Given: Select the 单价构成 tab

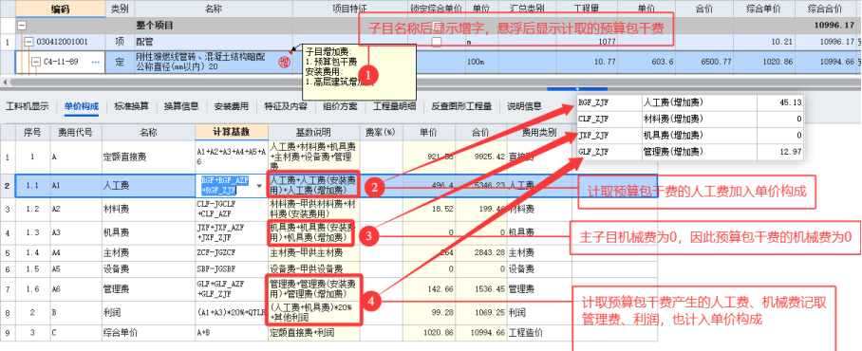Looking at the screenshot, I should [x=82, y=106].
